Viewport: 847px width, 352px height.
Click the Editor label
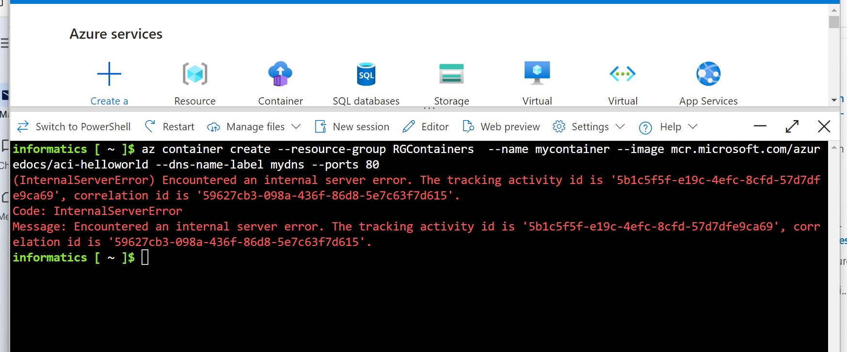point(435,127)
